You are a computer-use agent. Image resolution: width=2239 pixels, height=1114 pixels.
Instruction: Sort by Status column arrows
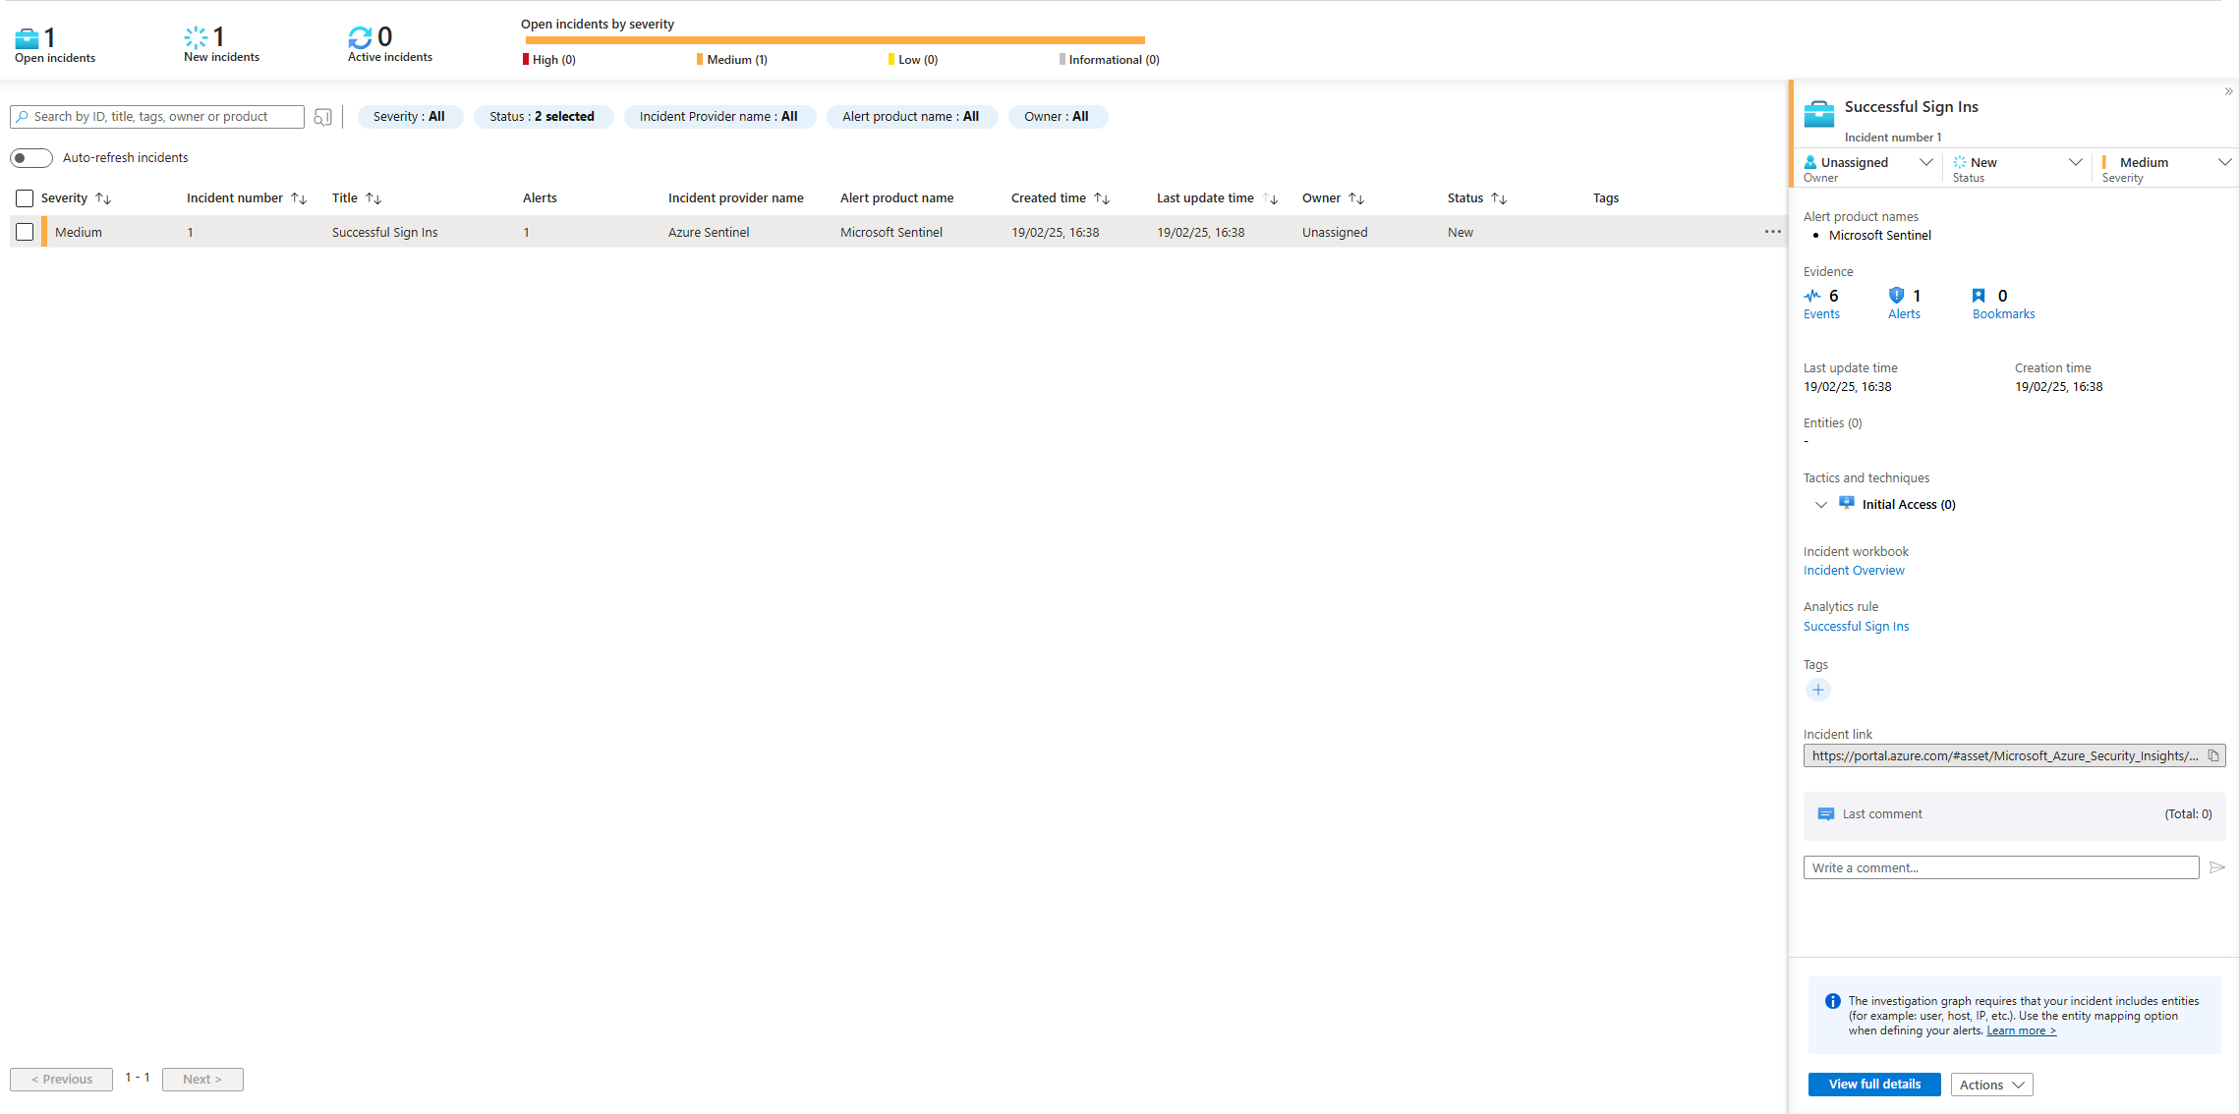click(1499, 198)
